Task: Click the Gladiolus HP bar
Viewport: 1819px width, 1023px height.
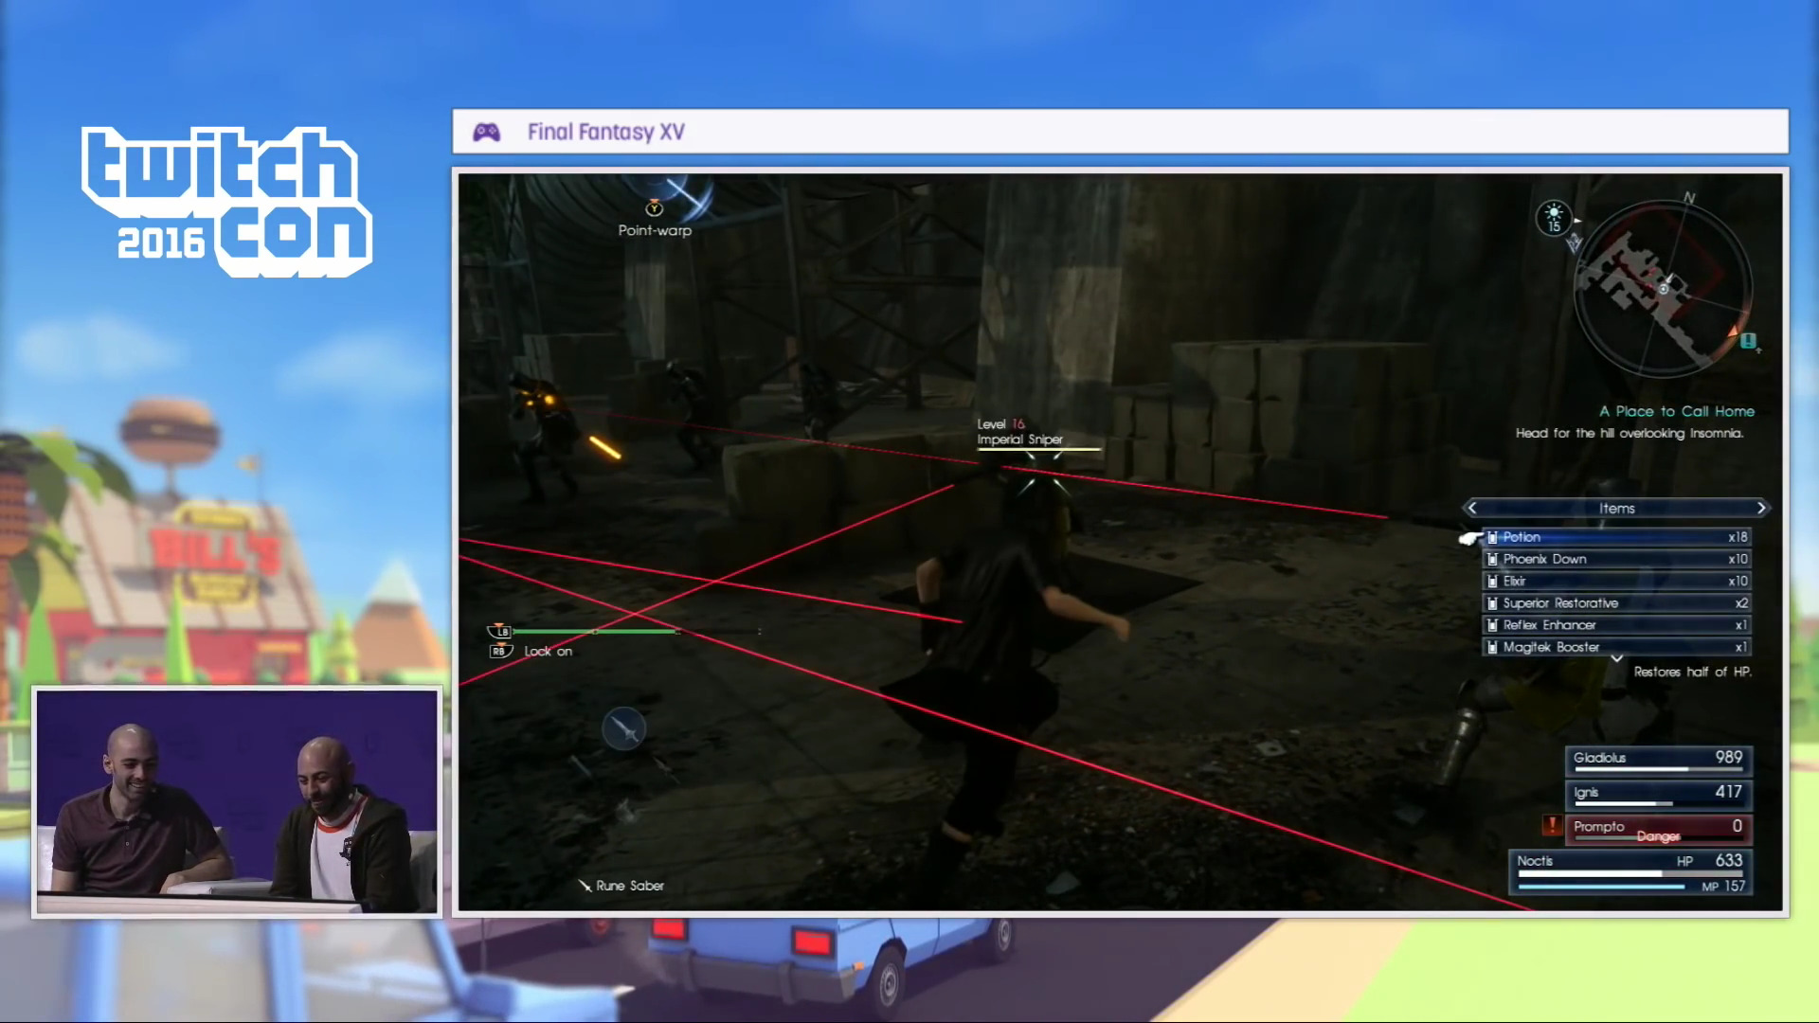Action: click(1658, 769)
